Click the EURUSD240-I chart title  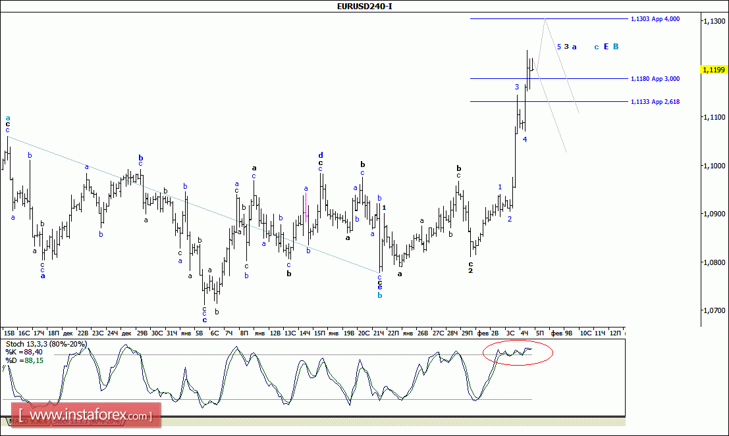(x=365, y=6)
